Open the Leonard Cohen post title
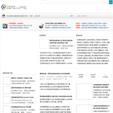Screen dimensions: 113x113 [23, 97]
